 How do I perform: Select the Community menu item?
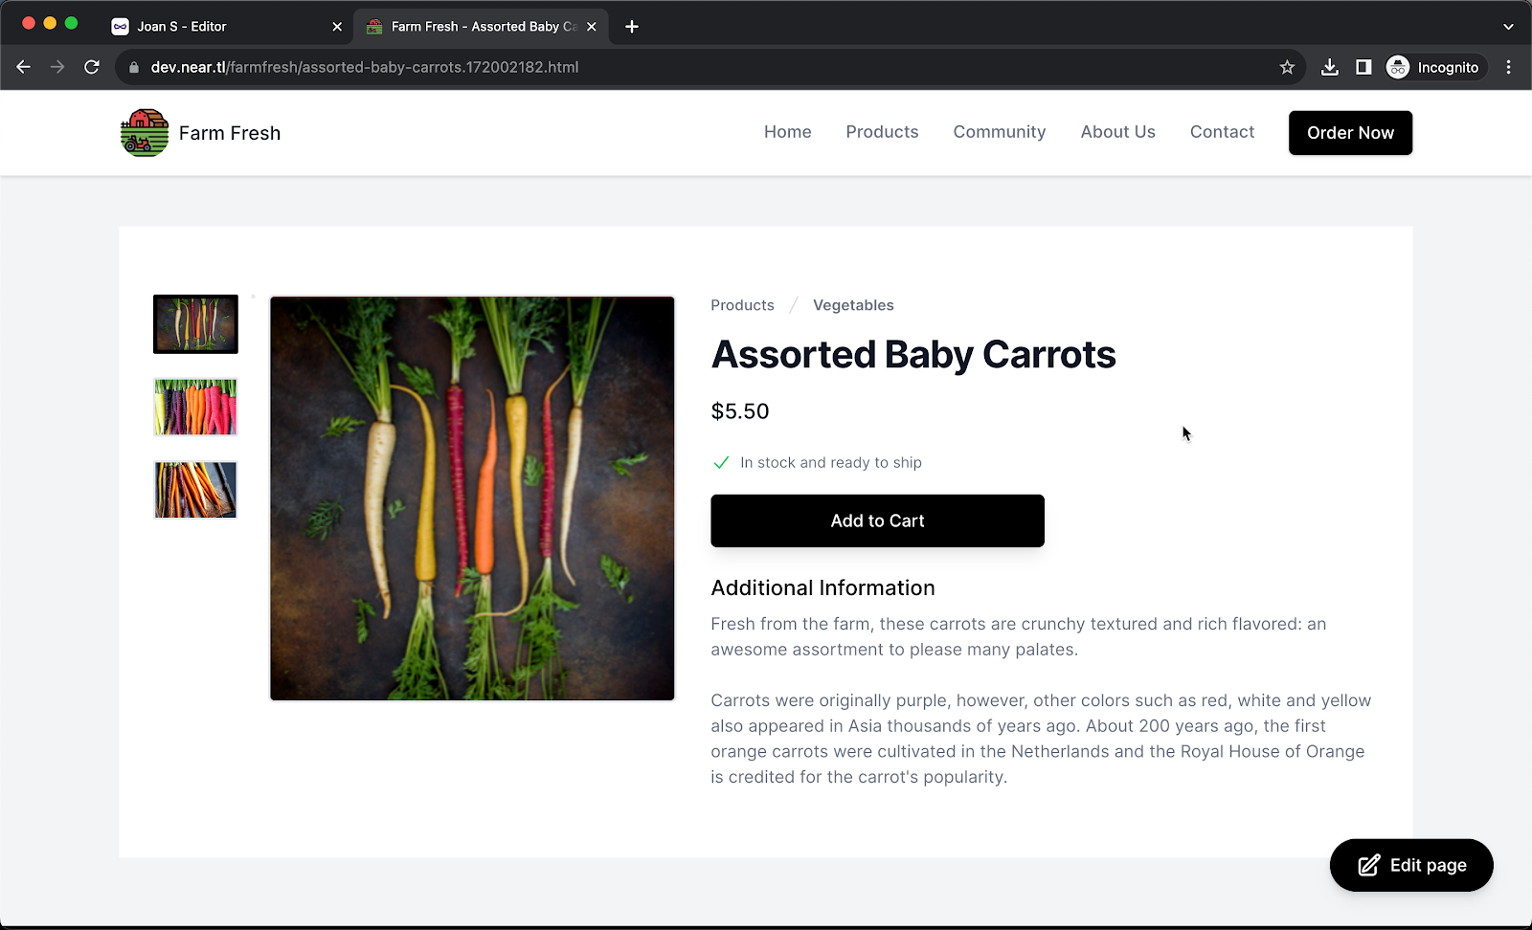click(x=999, y=132)
